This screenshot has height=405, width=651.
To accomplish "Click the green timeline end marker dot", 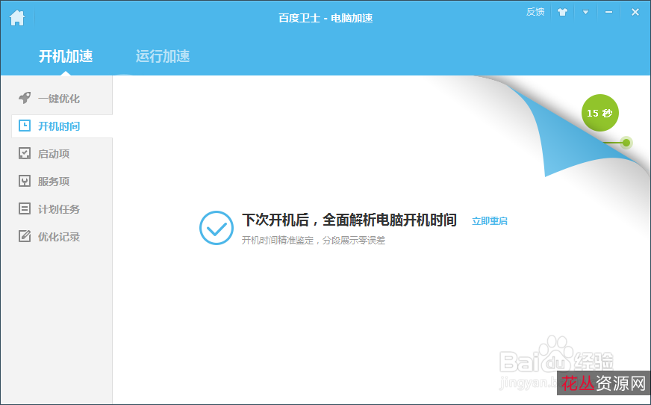I will (626, 143).
